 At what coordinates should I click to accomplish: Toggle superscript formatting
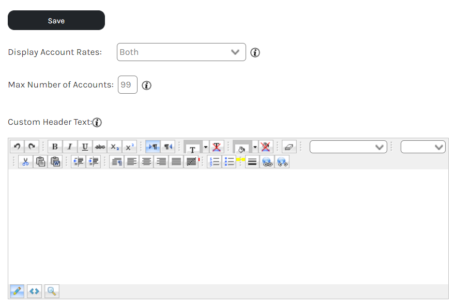130,147
